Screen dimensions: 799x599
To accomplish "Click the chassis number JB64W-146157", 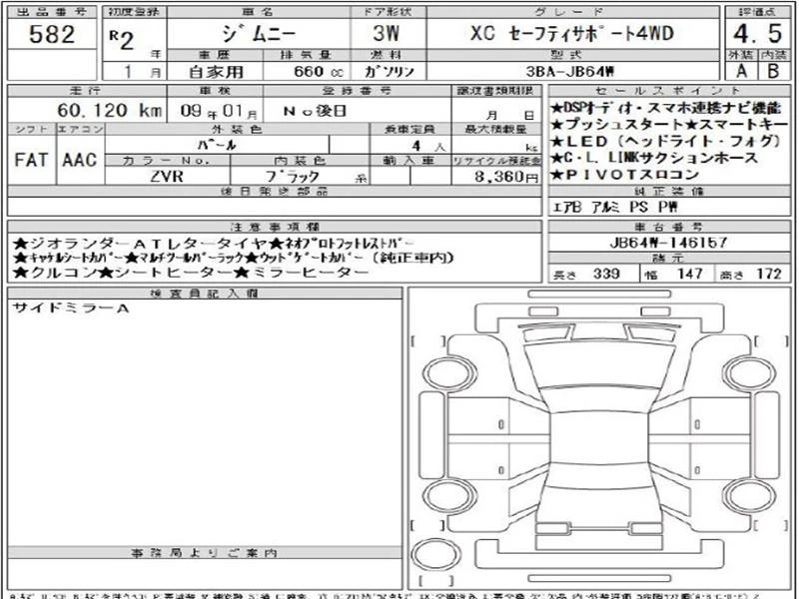I will click(x=668, y=243).
